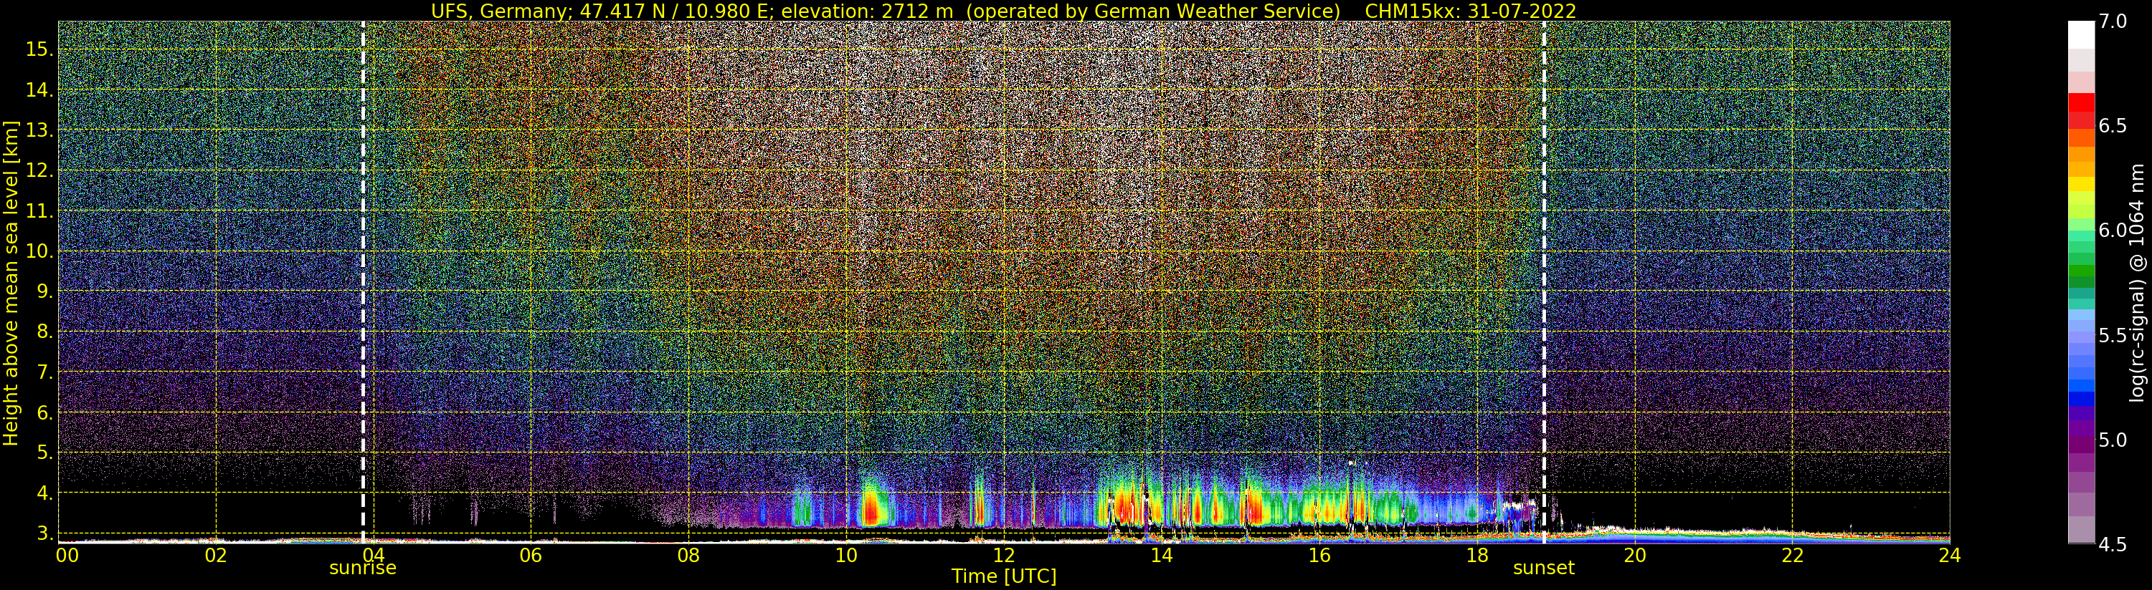Click the '13.' height tick label
Viewport: 2152px width, 590px height.
pos(39,130)
